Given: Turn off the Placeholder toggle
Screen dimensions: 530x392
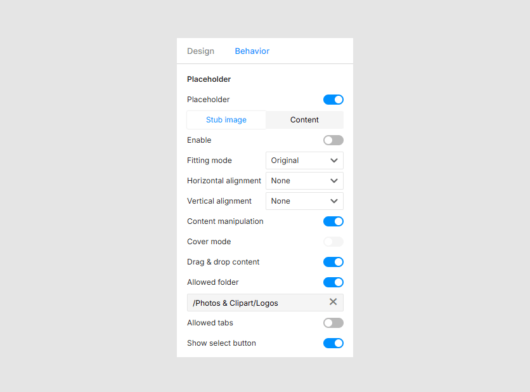Looking at the screenshot, I should point(333,100).
